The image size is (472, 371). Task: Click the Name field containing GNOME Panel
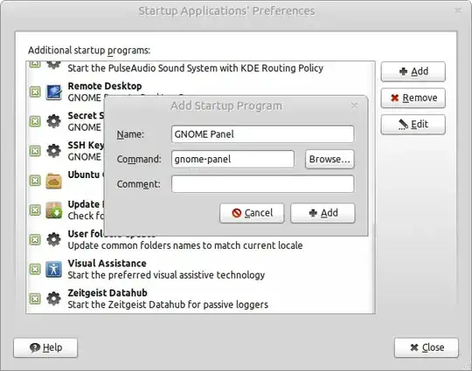263,134
